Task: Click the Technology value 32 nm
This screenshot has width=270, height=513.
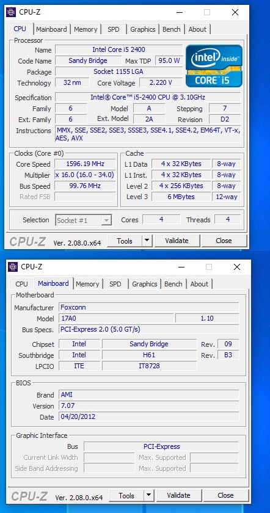Action: click(72, 83)
